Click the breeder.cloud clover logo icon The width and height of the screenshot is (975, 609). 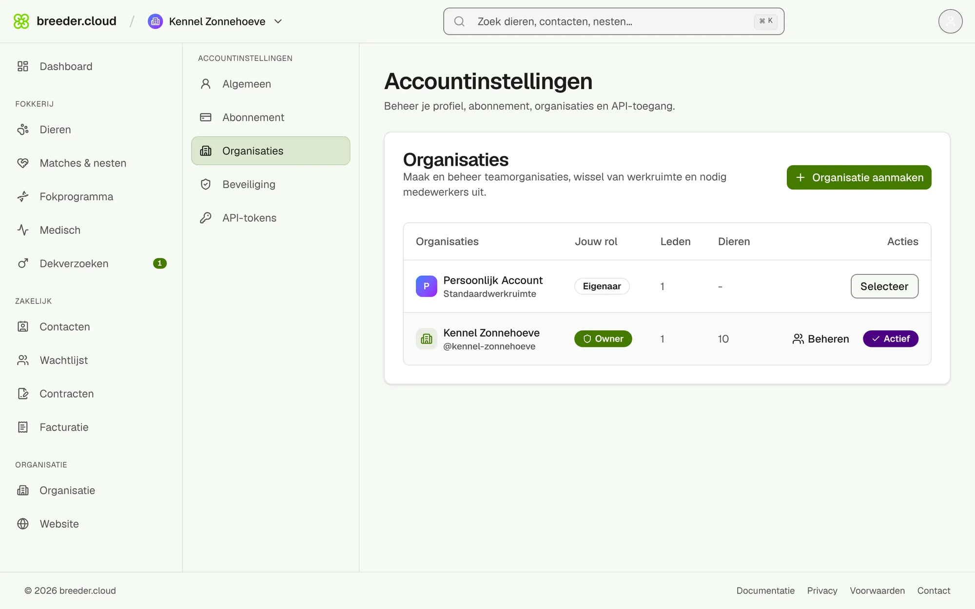coord(21,21)
